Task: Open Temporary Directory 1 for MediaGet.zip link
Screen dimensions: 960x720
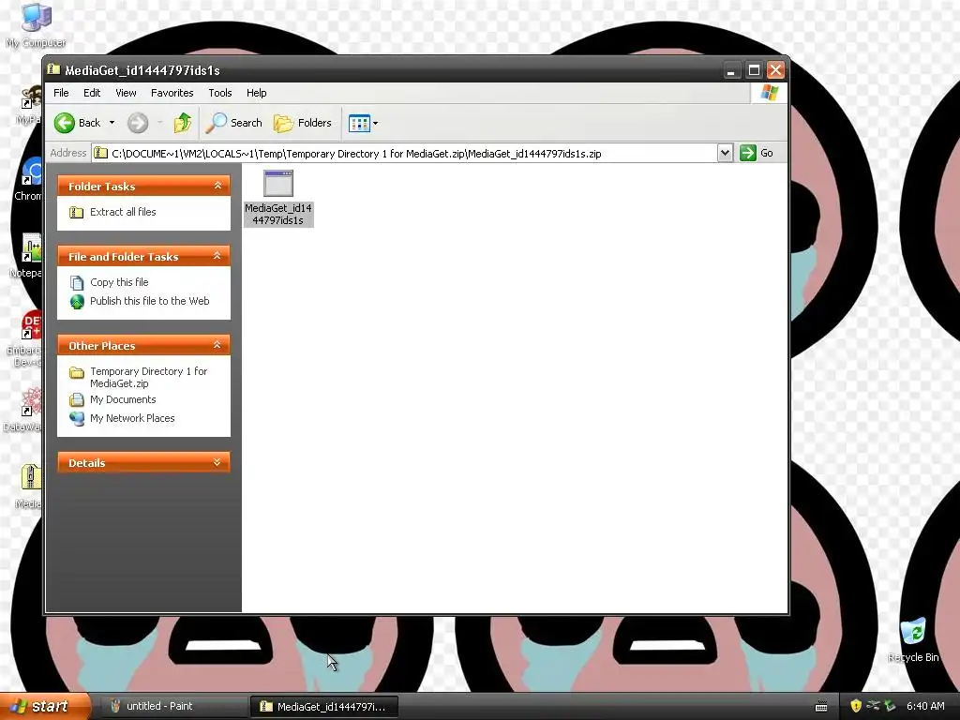Action: click(x=149, y=377)
